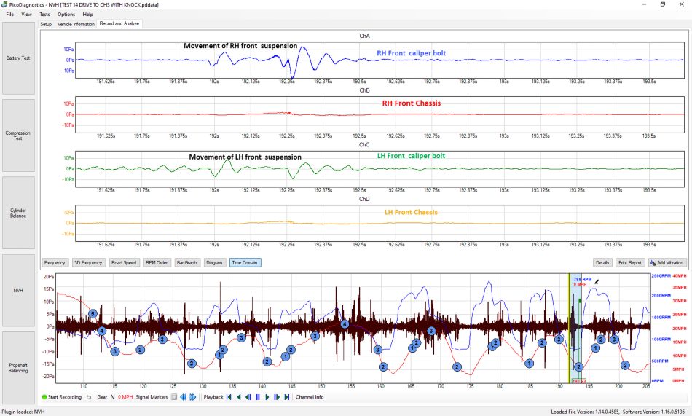Click the Start Recording button

[x=62, y=397]
